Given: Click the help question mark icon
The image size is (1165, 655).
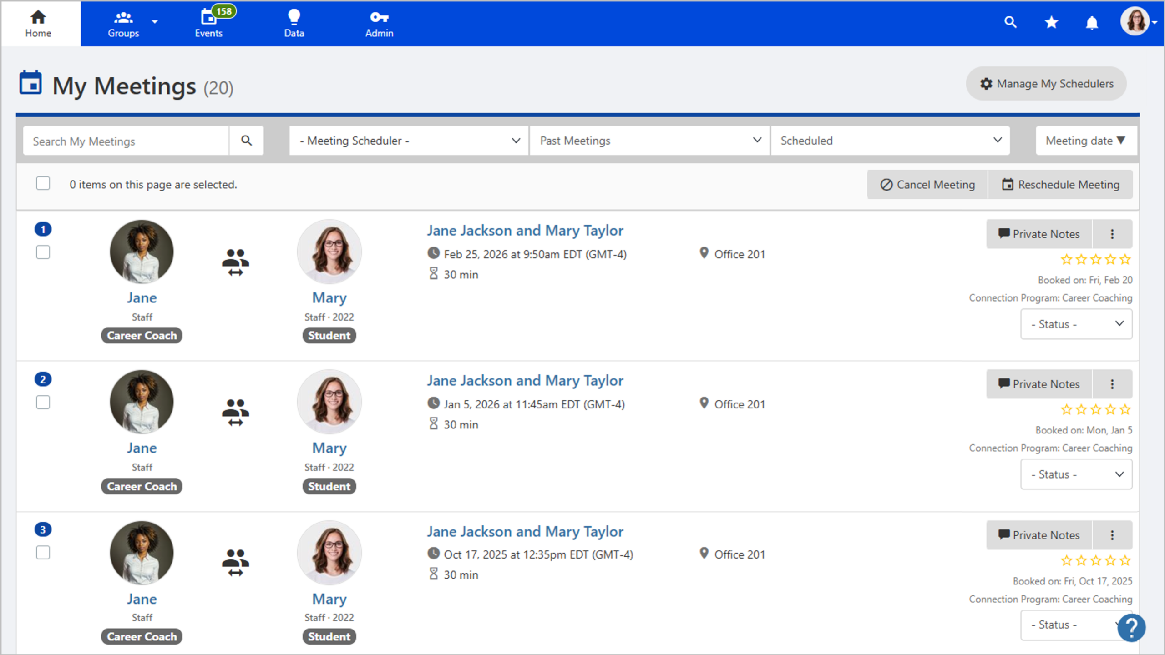Looking at the screenshot, I should [1131, 628].
